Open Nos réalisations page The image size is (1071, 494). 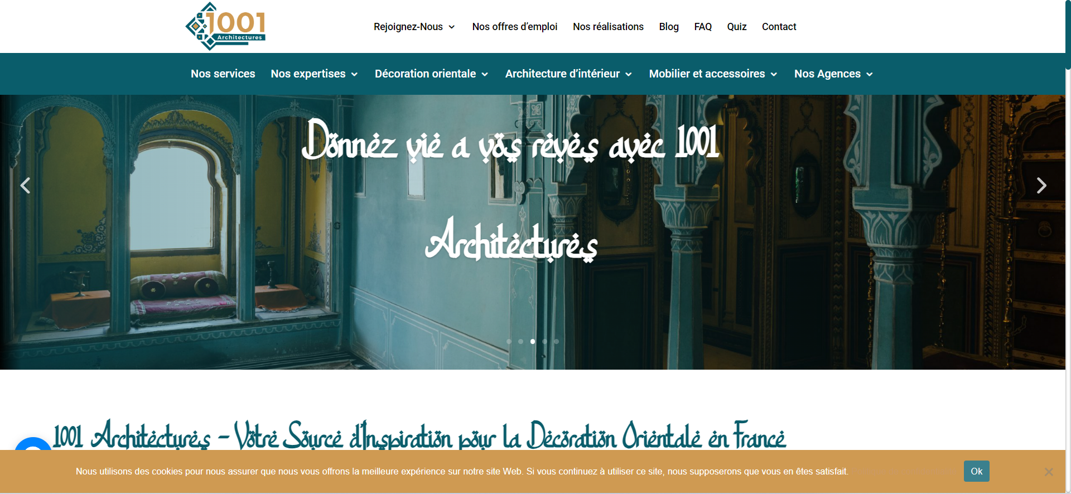(x=608, y=27)
